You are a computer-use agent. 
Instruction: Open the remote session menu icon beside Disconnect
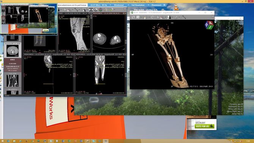pos(164,5)
